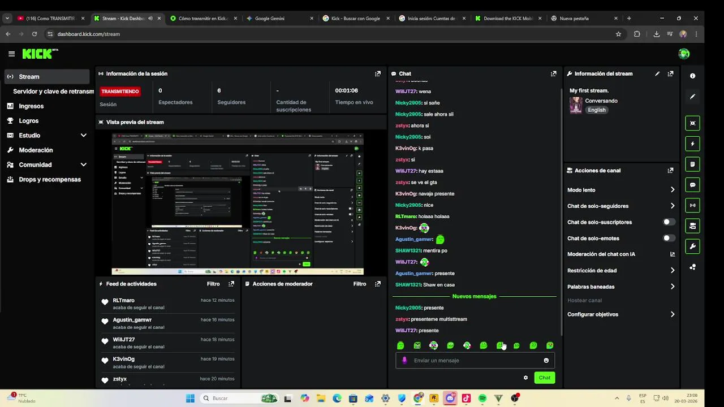Click the three-dots icon at the bottom of the right sidebar

point(693,267)
